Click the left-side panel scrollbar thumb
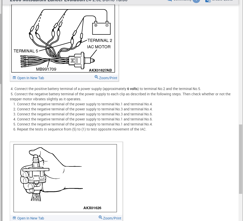Viewport: 243px width, 221px height. coord(1,49)
